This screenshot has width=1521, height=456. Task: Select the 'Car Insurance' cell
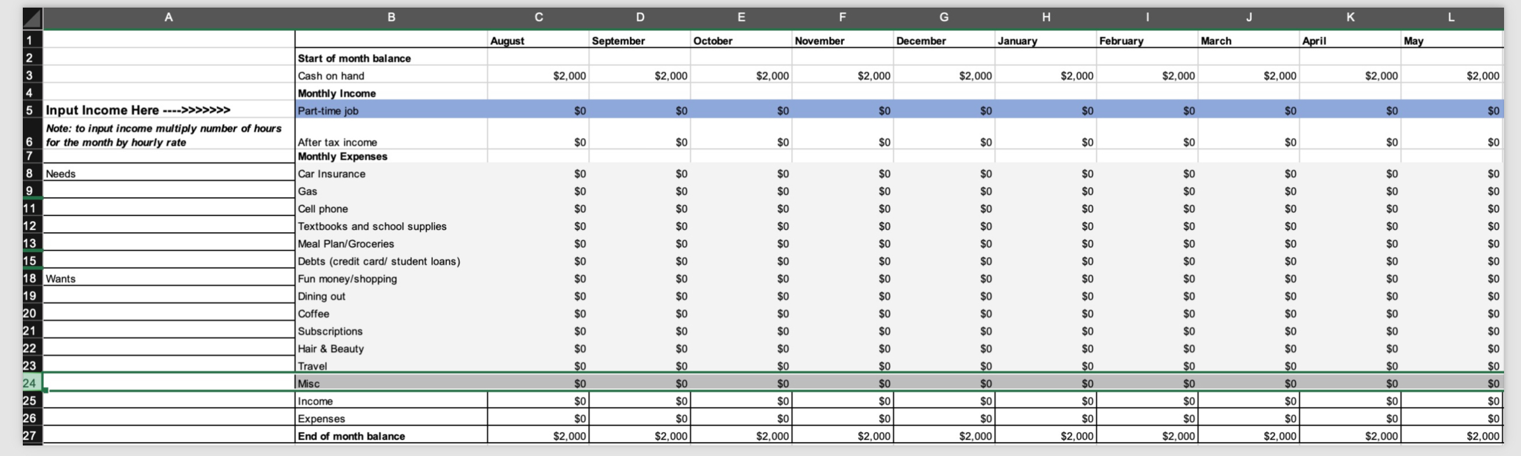(391, 174)
